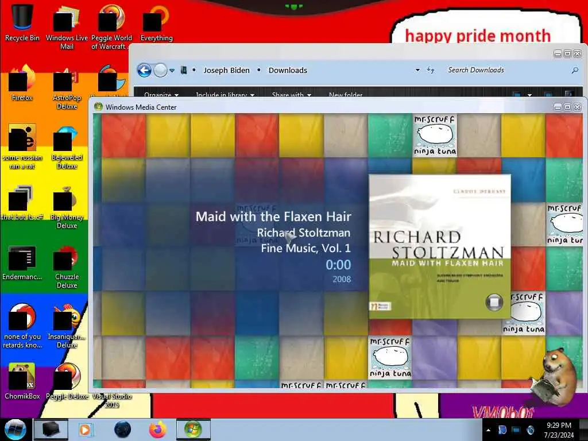
Task: Open Bejeweled Deluxe desktop icon
Action: (x=67, y=147)
